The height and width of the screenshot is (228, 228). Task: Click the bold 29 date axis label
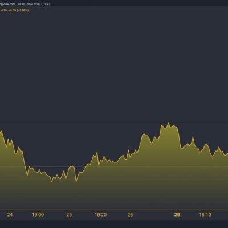pyautogui.click(x=177, y=215)
